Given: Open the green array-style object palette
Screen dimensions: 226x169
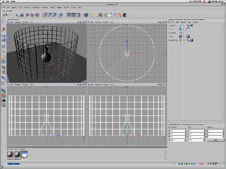Looking at the screenshot, I should pos(105,15).
